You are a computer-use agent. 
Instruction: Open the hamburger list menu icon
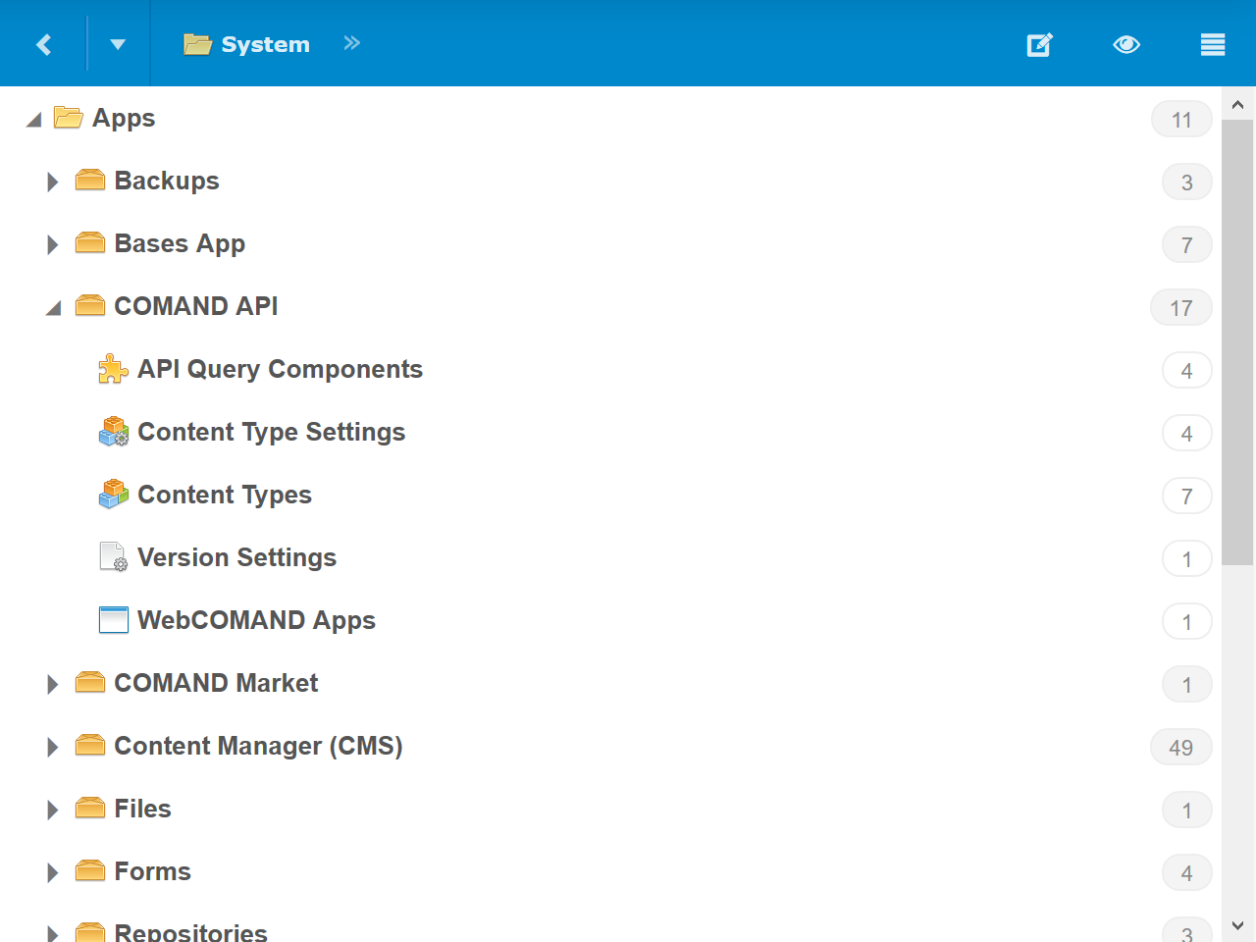[x=1212, y=44]
